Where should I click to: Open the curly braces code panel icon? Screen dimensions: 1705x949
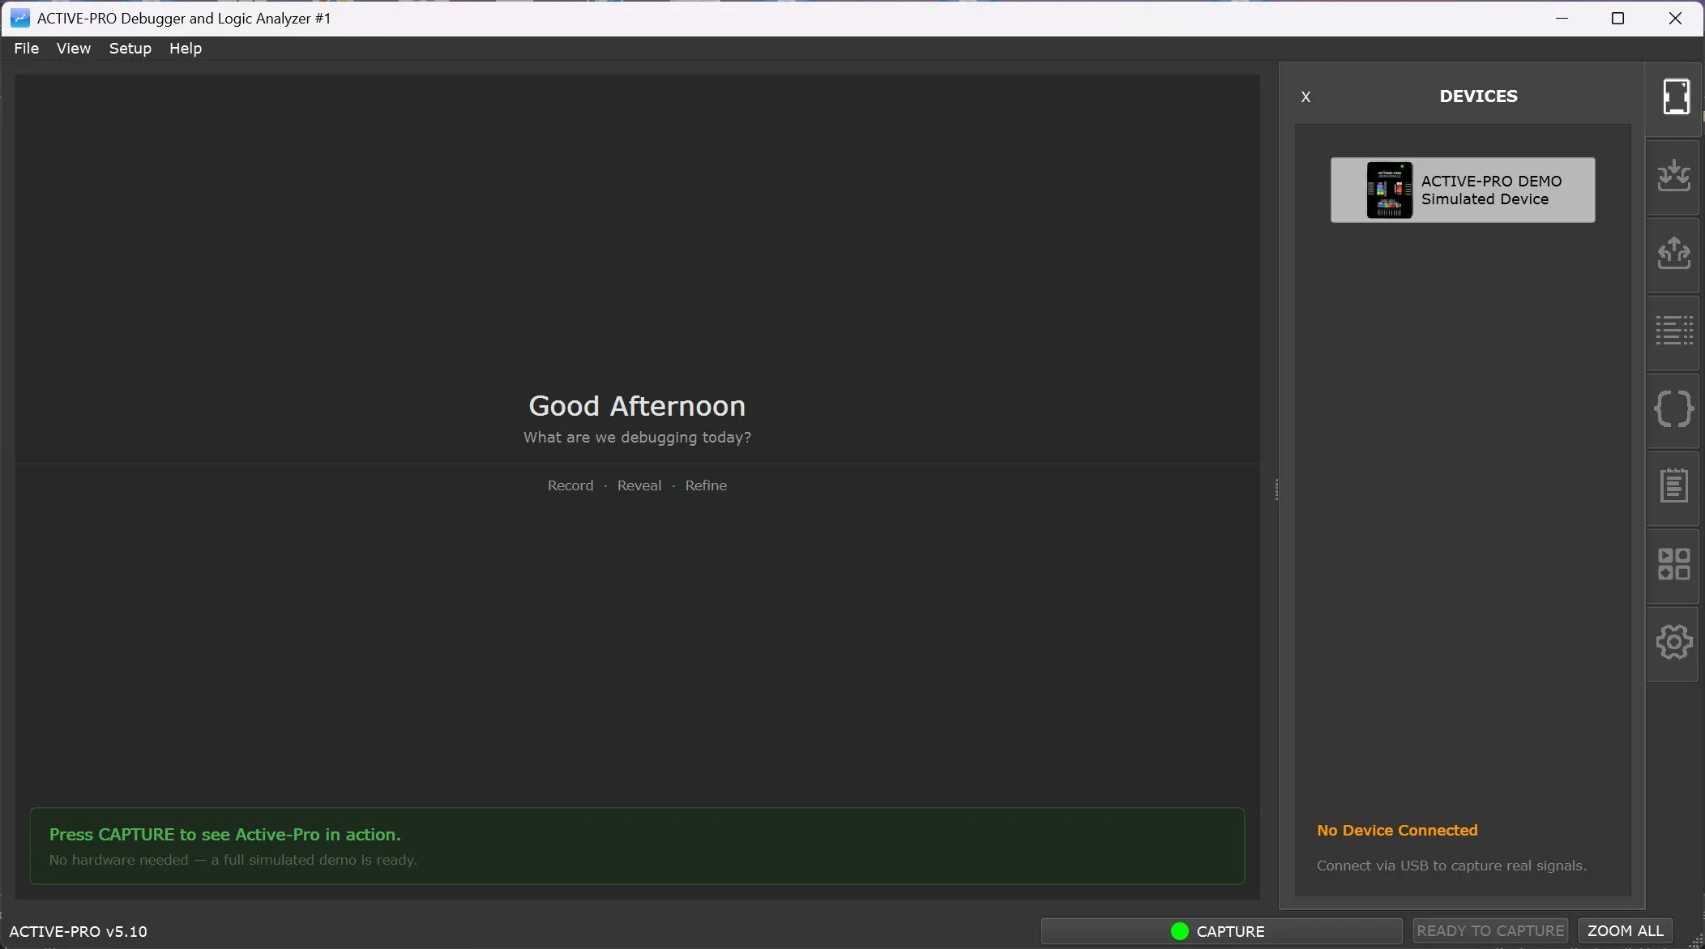(1673, 408)
